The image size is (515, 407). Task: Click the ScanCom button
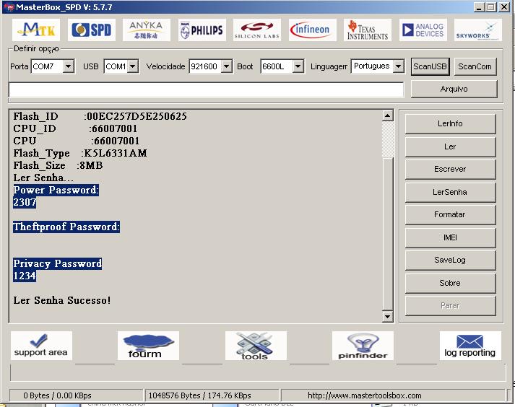tap(475, 66)
